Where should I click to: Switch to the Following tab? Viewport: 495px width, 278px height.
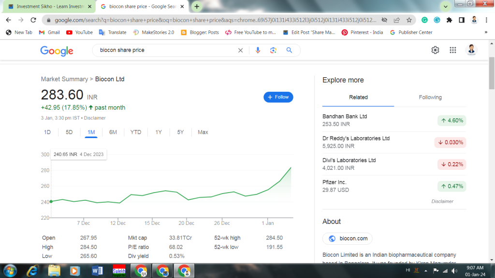[430, 97]
